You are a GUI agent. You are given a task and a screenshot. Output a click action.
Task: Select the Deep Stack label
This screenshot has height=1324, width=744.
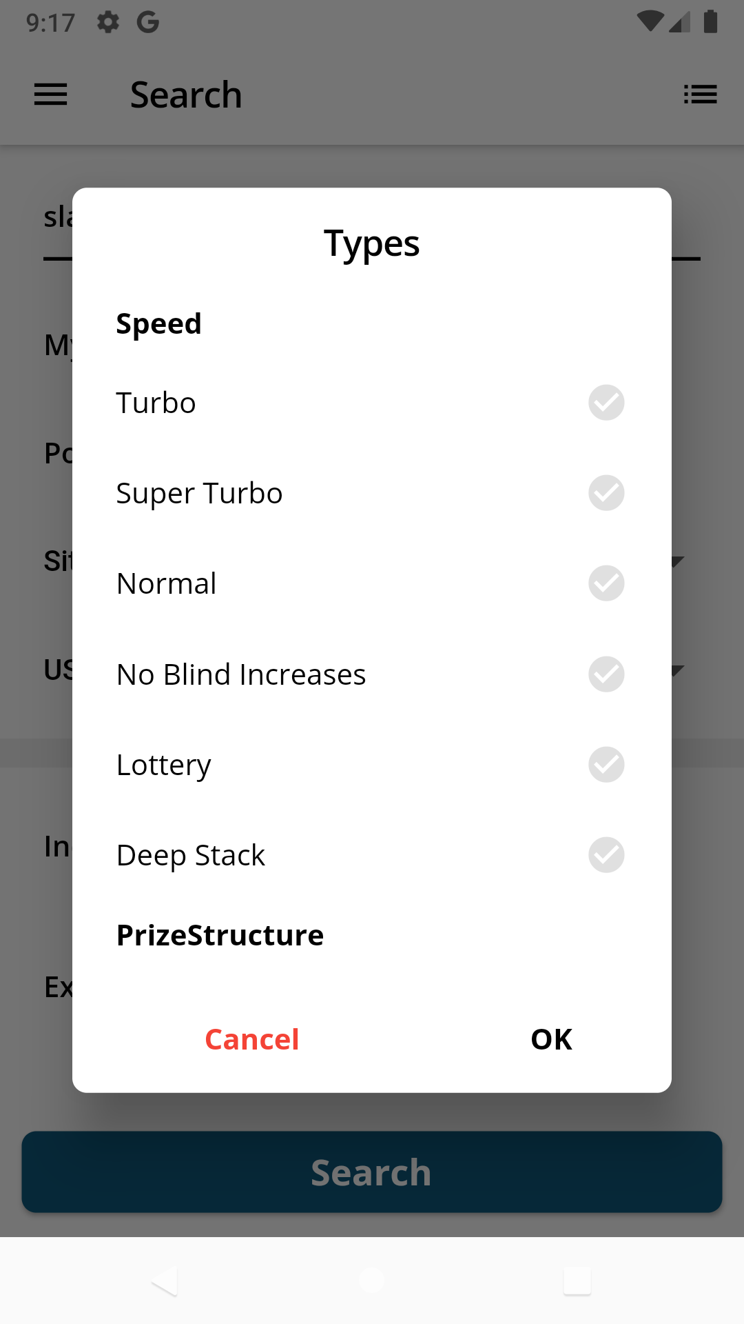[191, 855]
